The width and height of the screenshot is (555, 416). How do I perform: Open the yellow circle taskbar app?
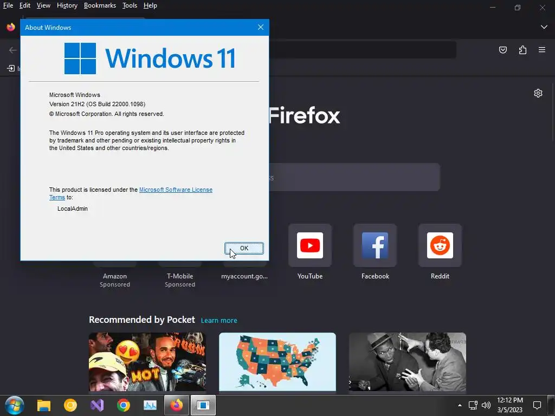tap(70, 405)
